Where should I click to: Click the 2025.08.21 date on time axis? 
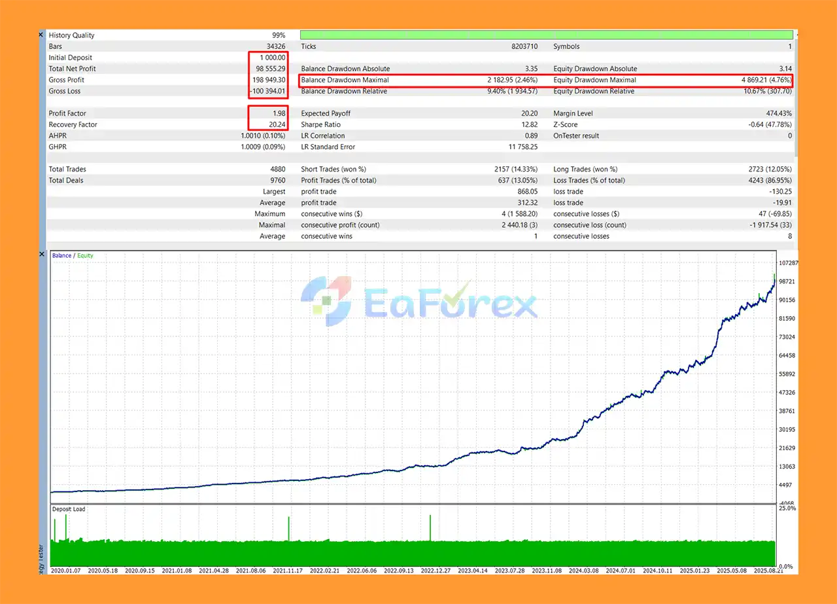coord(755,570)
